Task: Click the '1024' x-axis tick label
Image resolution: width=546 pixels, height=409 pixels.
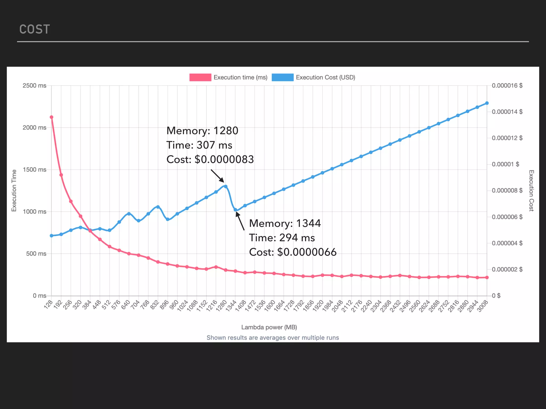Action: (183, 305)
